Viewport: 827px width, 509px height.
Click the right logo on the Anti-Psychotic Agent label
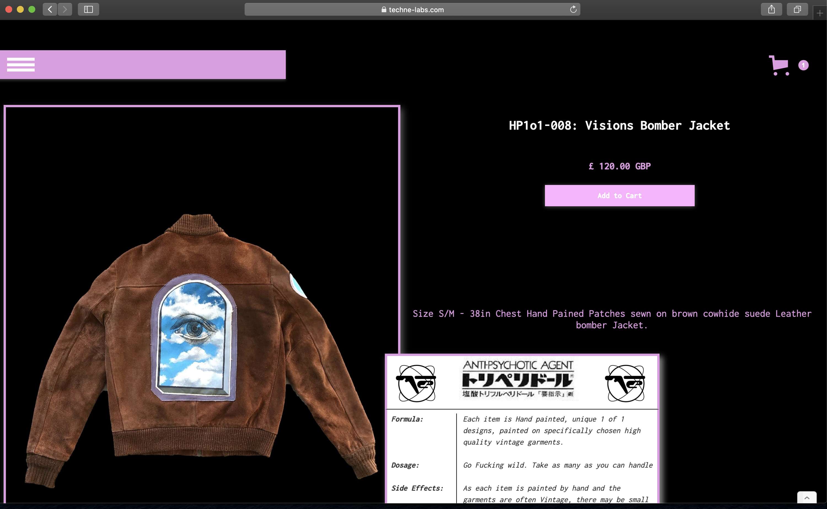(625, 383)
